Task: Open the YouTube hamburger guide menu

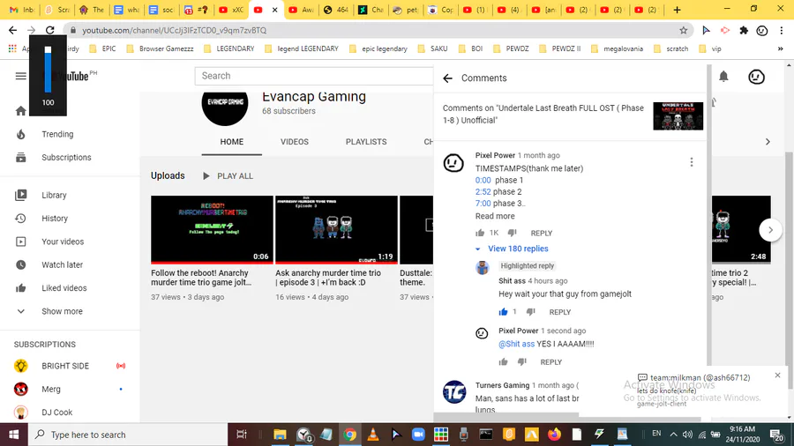Action: (x=21, y=77)
